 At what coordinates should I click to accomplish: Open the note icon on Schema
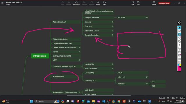pyautogui.click(x=112, y=22)
